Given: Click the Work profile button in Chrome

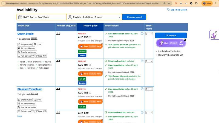Looking at the screenshot, I should [x=207, y=4].
